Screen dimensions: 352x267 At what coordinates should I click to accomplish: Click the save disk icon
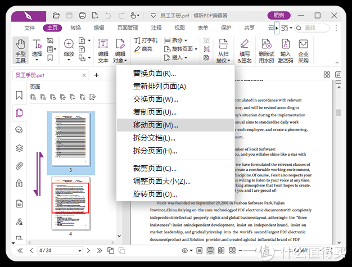pyautogui.click(x=69, y=16)
